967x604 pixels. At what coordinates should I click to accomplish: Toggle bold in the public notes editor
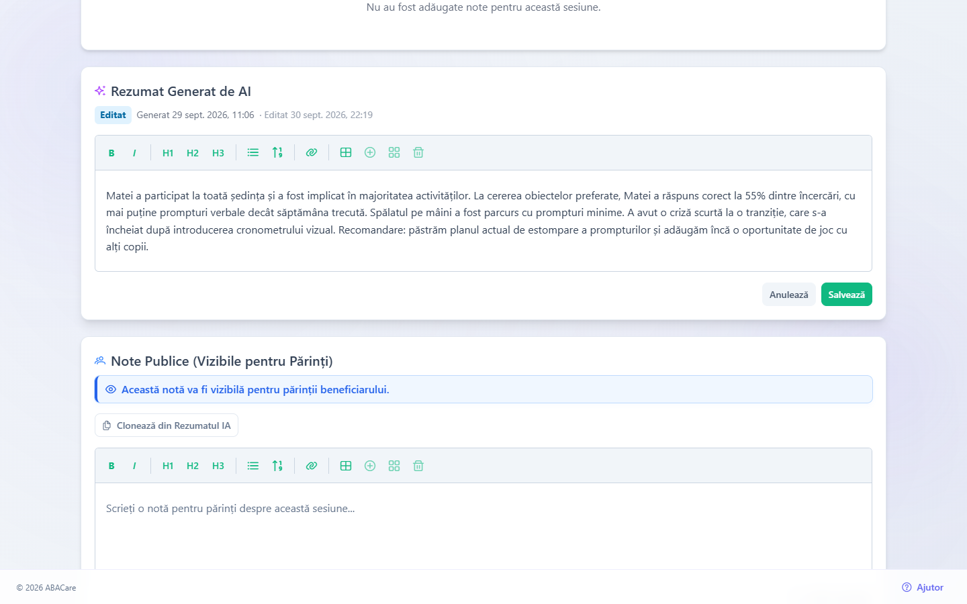(x=111, y=466)
